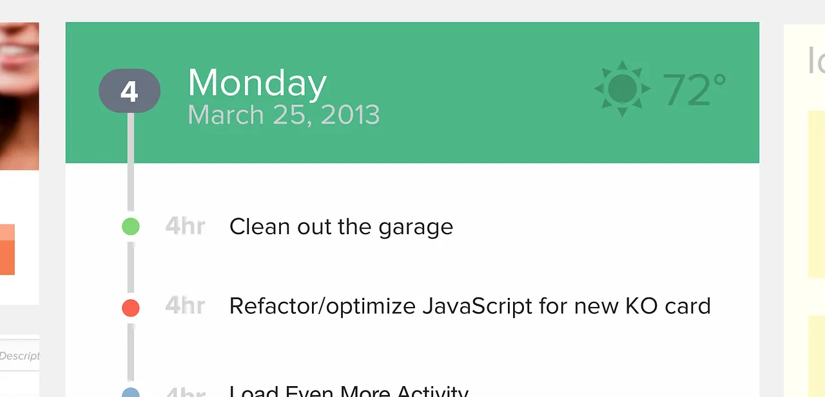Click timeline segment between green and red dots

point(131,267)
